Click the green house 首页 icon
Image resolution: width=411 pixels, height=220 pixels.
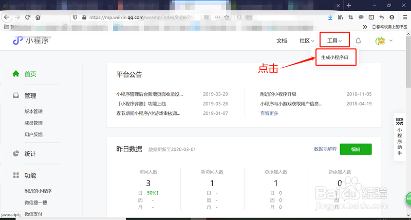16,74
